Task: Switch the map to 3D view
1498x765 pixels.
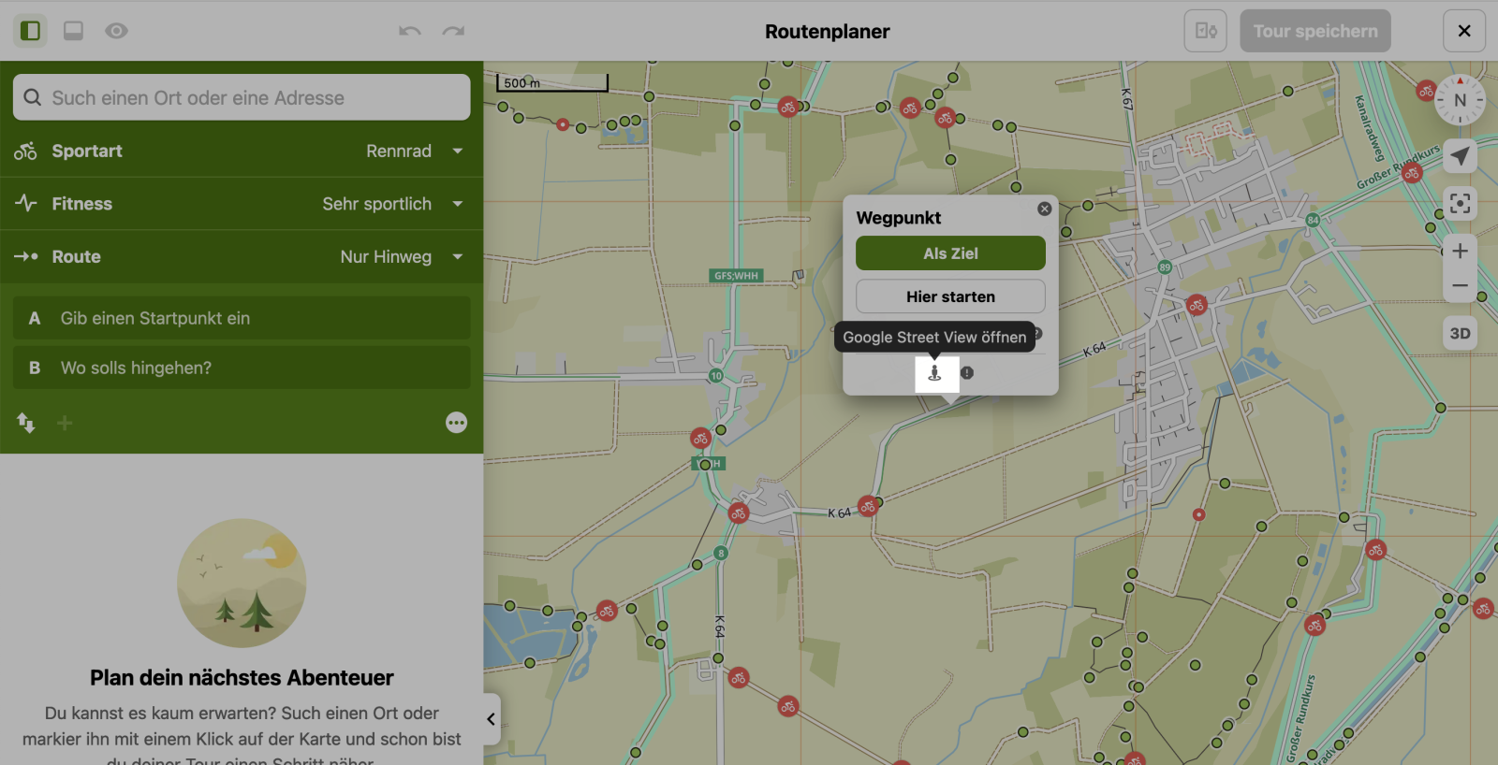Action: 1460,334
